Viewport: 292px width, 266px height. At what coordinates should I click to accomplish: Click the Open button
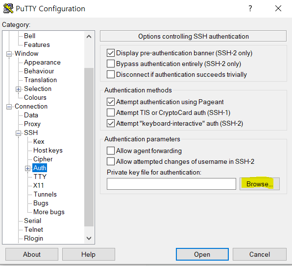[202, 254]
